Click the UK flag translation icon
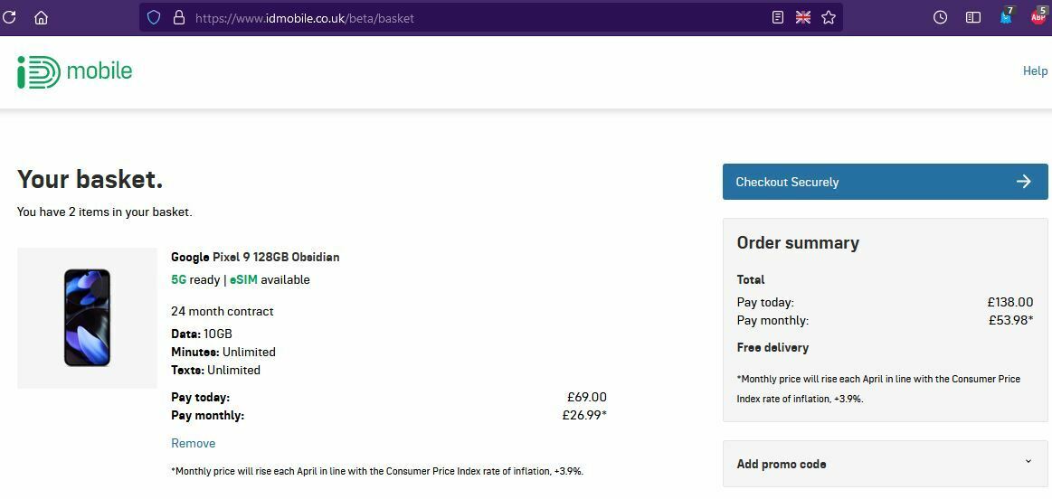The image size is (1052, 499). [803, 17]
